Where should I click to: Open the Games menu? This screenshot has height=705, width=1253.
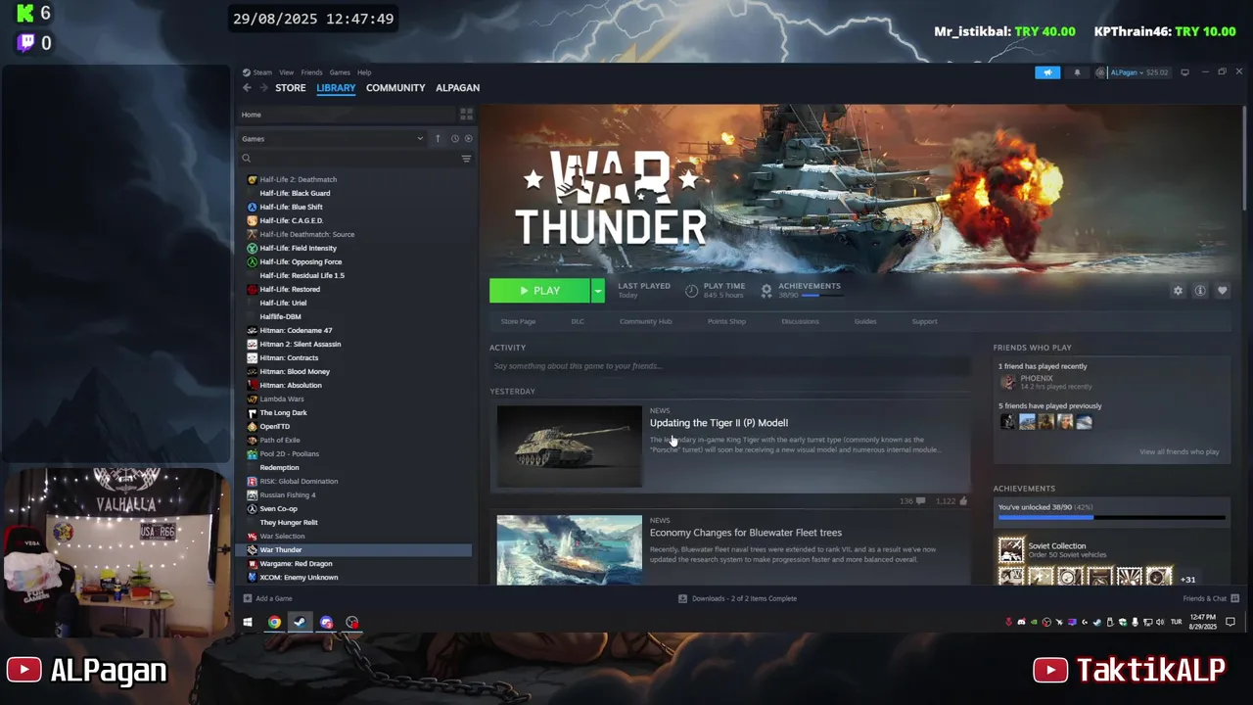point(340,72)
